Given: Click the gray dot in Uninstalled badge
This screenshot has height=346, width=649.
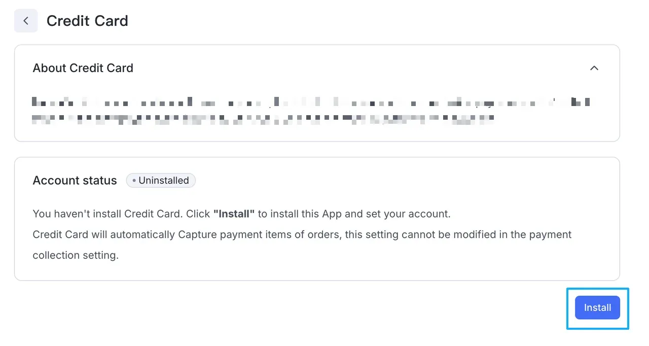Looking at the screenshot, I should [134, 181].
